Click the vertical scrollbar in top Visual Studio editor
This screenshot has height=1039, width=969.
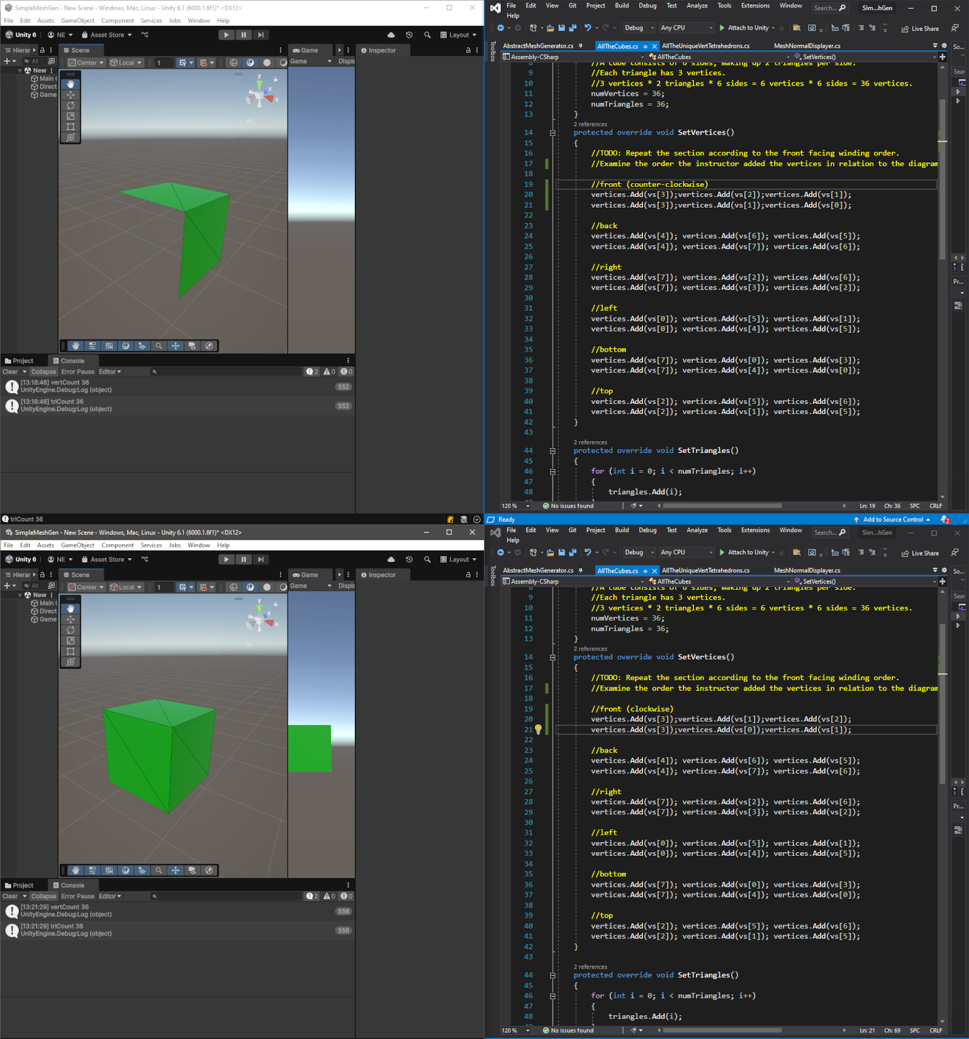point(942,179)
